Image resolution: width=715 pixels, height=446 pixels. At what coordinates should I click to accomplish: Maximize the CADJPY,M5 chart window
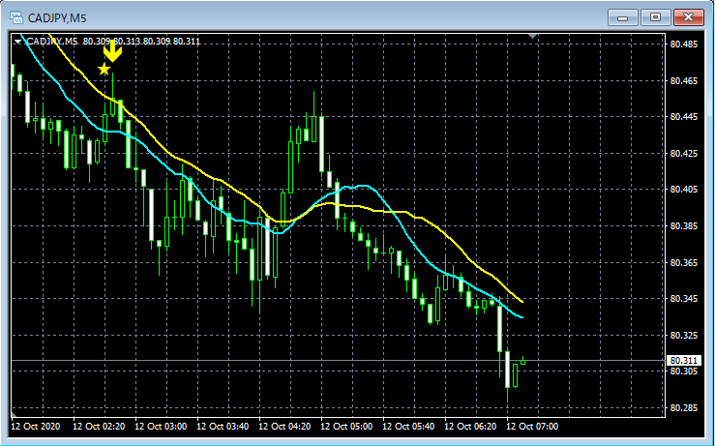click(x=655, y=17)
